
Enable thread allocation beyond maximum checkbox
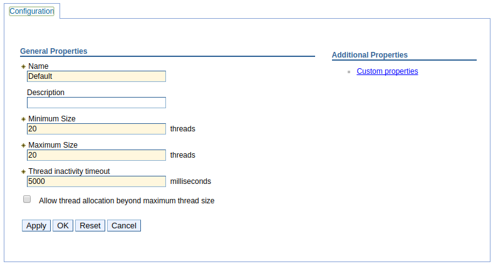click(27, 199)
